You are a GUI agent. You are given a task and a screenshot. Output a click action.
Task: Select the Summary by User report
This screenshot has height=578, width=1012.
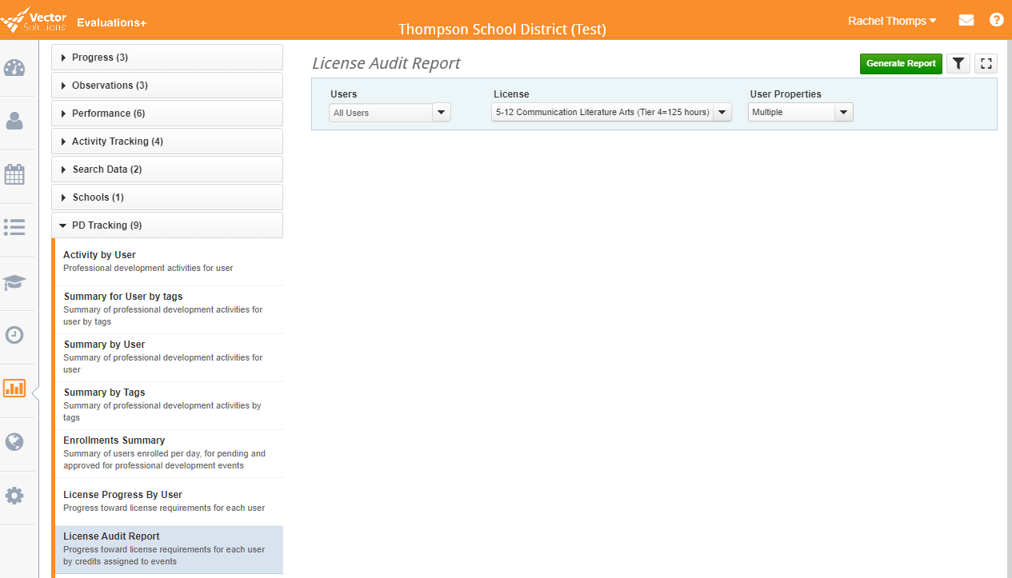[x=169, y=357]
